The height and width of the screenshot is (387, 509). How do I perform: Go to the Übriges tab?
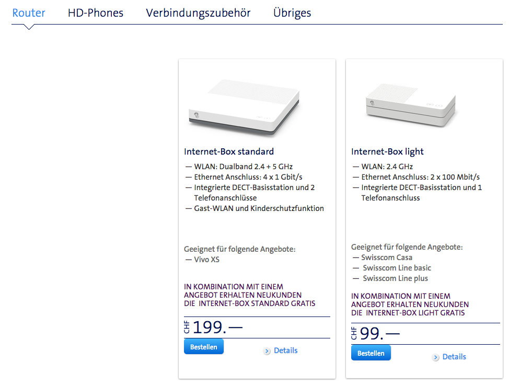pyautogui.click(x=292, y=13)
